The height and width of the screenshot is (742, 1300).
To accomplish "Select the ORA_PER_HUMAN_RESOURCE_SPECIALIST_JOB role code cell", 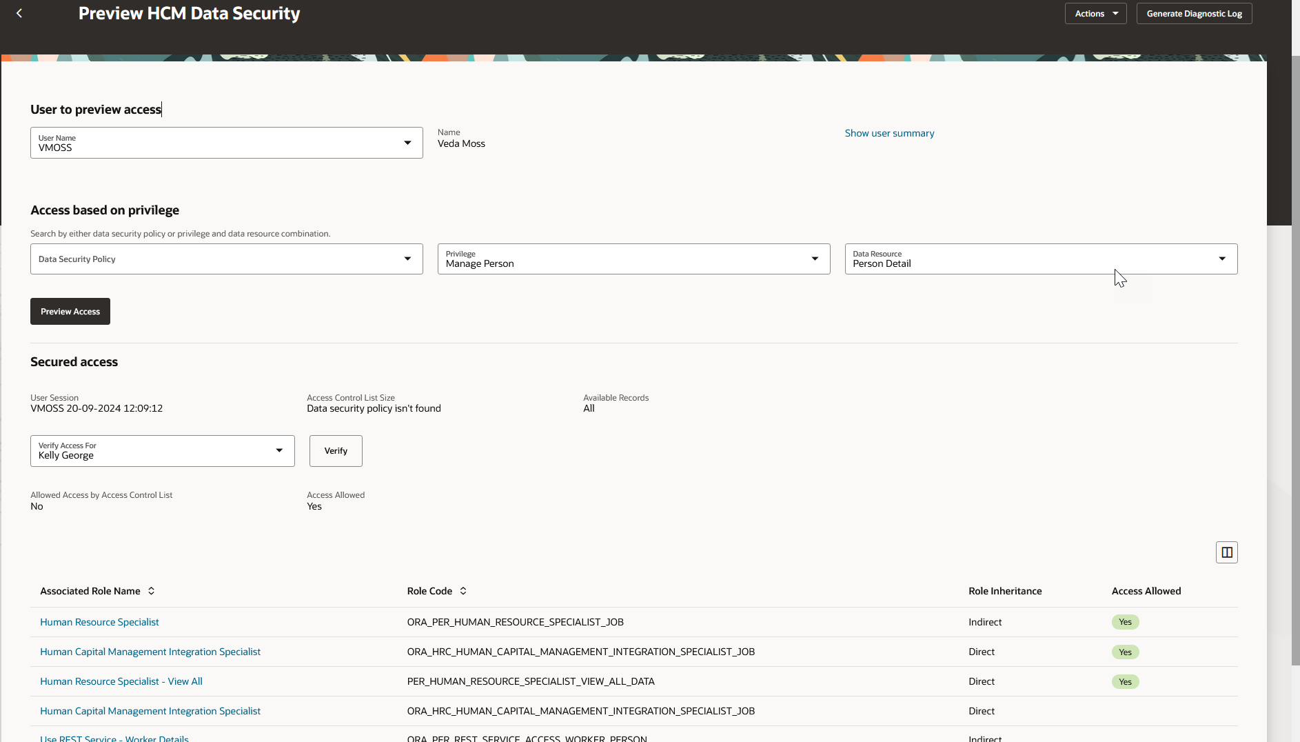I will tap(515, 622).
